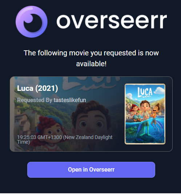
Task: Click the Open in Overseerr button
Action: pos(91,170)
